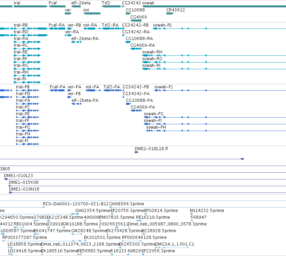Select eIF-2beta-PA protein
Image resolution: width=286 pixels, height=256 pixels.
click(76, 104)
